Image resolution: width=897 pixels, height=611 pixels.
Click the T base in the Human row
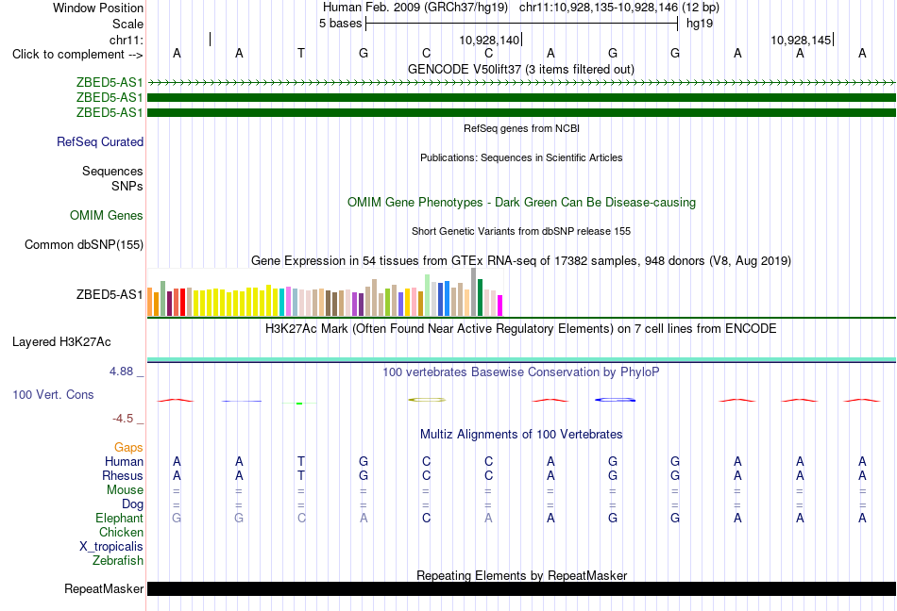point(301,461)
